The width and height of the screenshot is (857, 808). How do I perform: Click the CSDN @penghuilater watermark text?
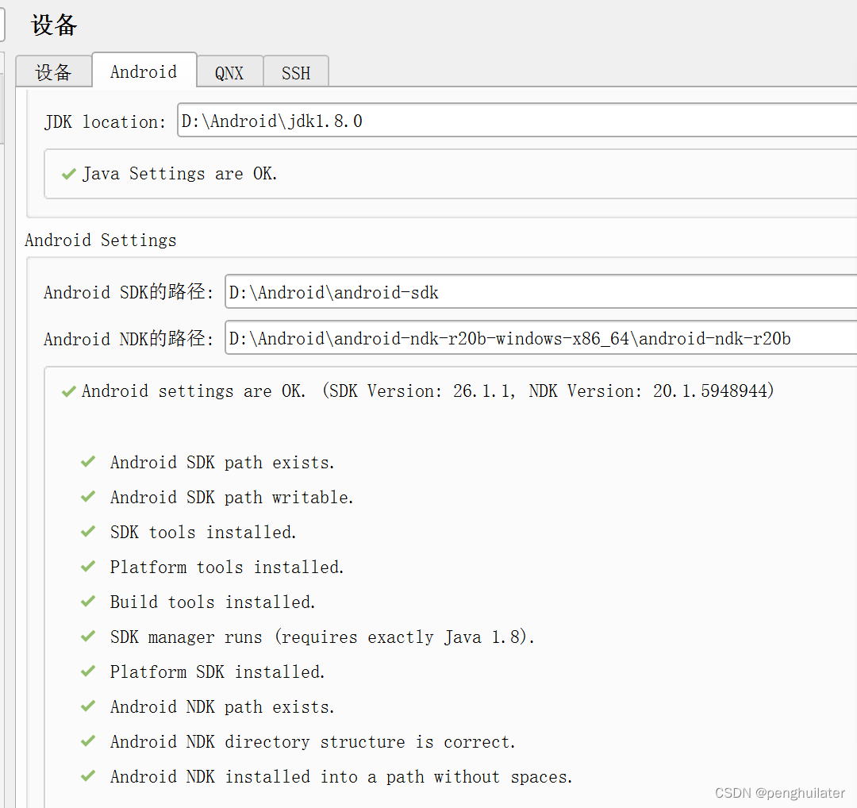pyautogui.click(x=779, y=792)
